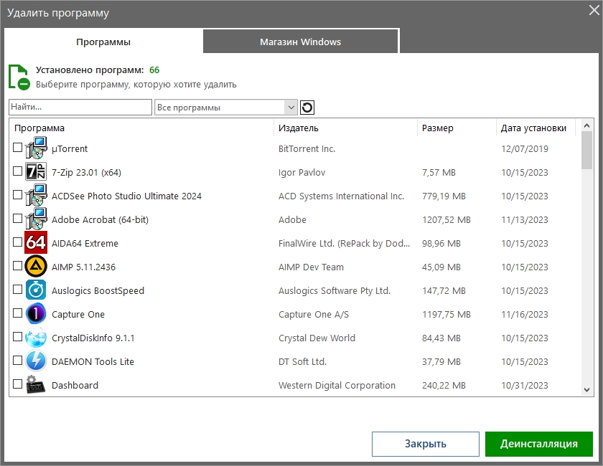This screenshot has height=466, width=603.
Task: Check the µTorrent checkbox
Action: point(18,148)
